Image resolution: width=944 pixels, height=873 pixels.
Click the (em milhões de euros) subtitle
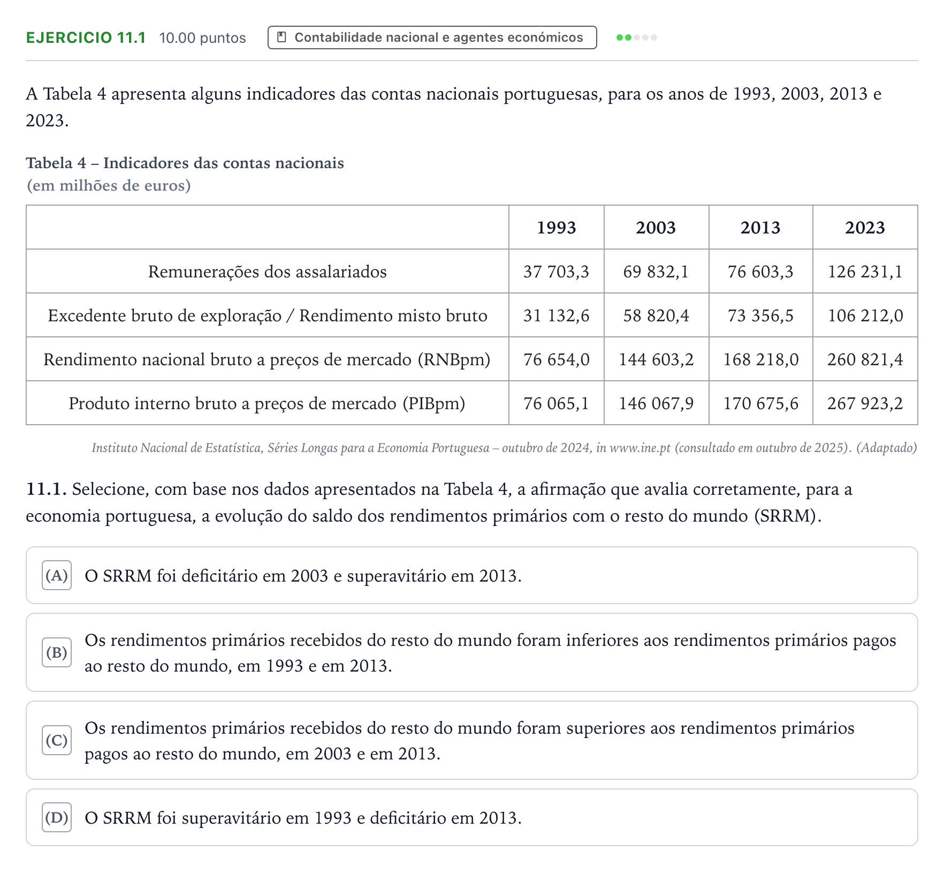click(x=109, y=185)
